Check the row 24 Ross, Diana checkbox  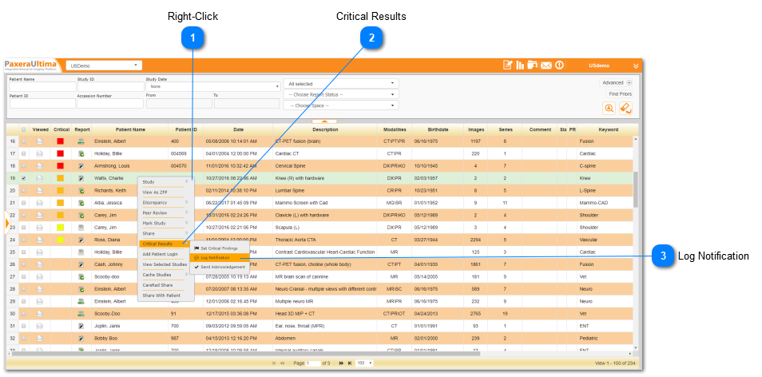point(23,240)
